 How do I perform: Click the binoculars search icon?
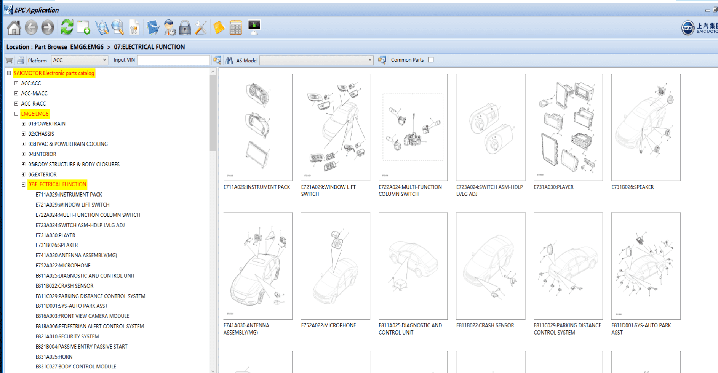(x=229, y=60)
